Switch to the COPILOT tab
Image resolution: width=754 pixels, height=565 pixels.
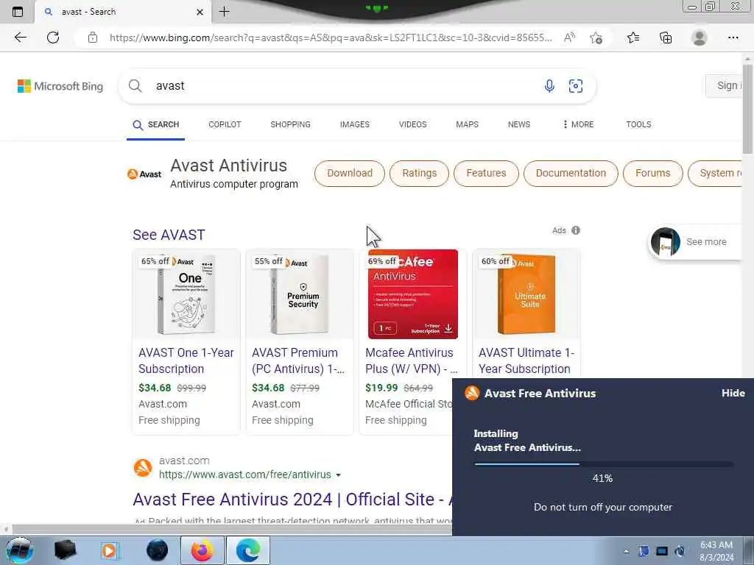click(225, 124)
